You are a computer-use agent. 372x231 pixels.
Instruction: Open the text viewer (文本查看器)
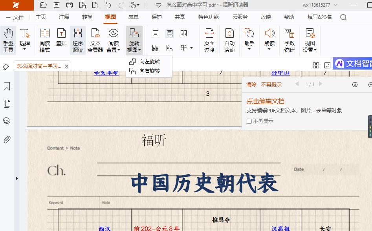(95, 40)
